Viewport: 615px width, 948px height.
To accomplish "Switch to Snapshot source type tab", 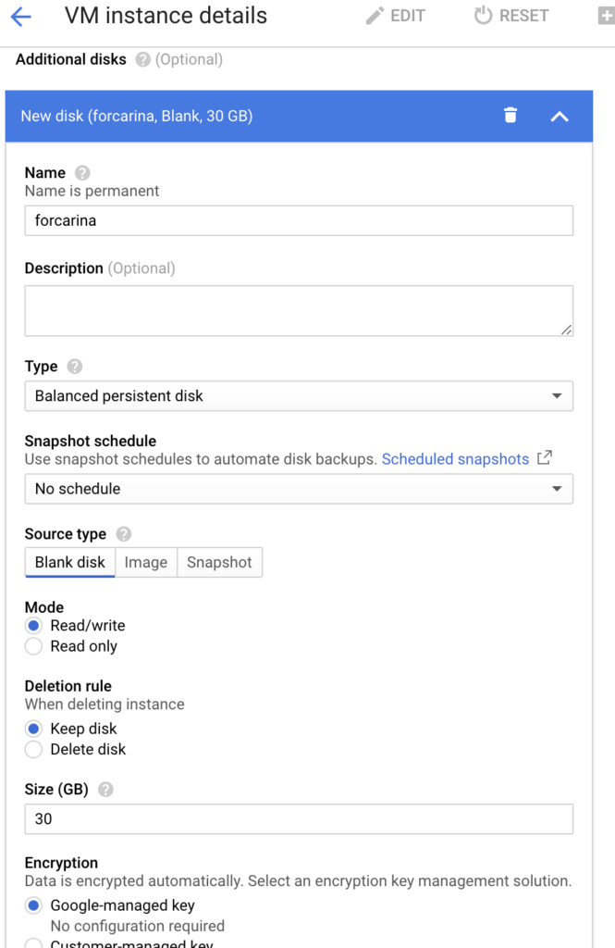I will point(219,563).
